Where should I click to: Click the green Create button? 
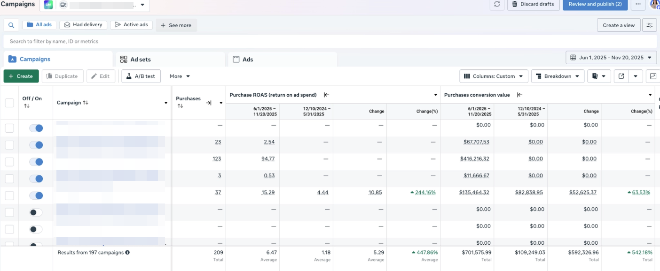[x=21, y=75]
